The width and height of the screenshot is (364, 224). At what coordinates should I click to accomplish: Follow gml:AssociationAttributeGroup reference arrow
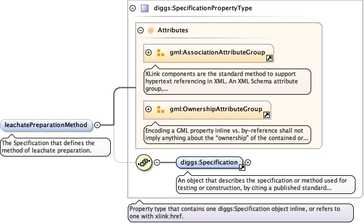269,58
